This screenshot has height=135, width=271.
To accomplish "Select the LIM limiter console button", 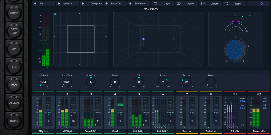I will point(14,49).
